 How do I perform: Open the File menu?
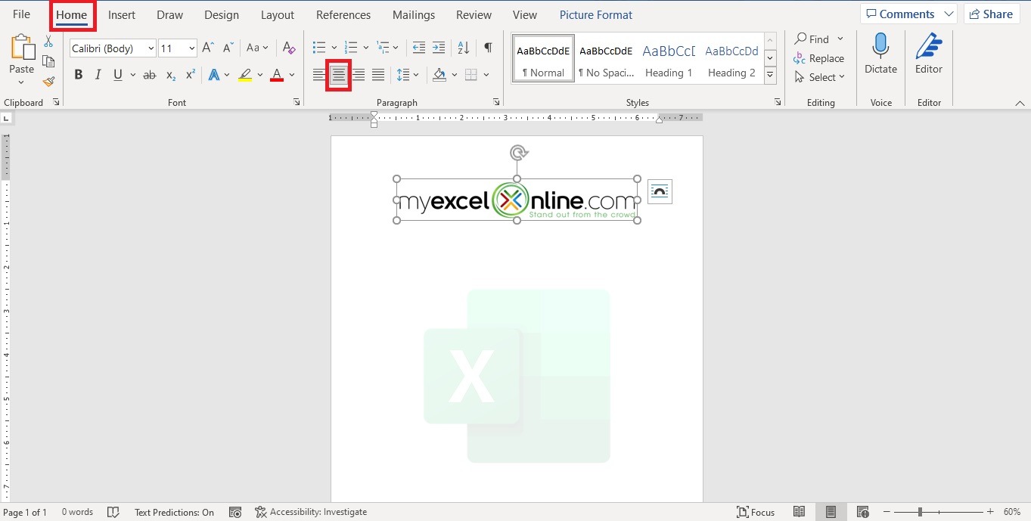21,14
